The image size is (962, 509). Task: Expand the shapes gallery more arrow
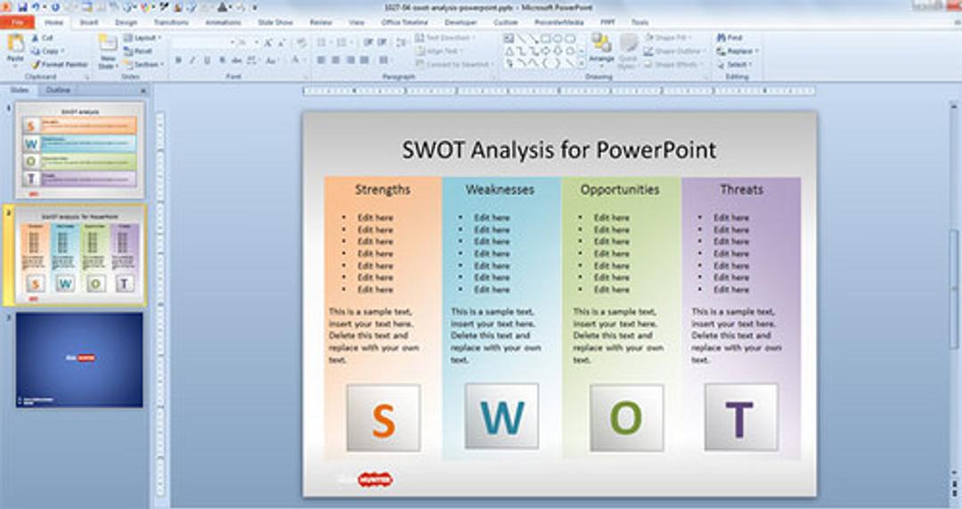581,64
